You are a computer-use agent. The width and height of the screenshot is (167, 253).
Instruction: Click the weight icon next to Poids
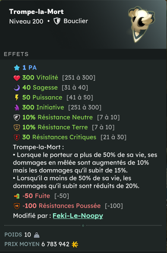(x=37, y=235)
